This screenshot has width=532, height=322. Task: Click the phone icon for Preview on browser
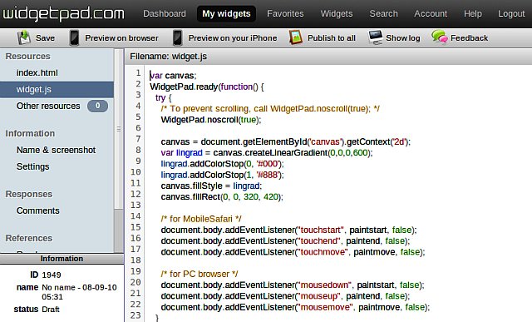(74, 37)
